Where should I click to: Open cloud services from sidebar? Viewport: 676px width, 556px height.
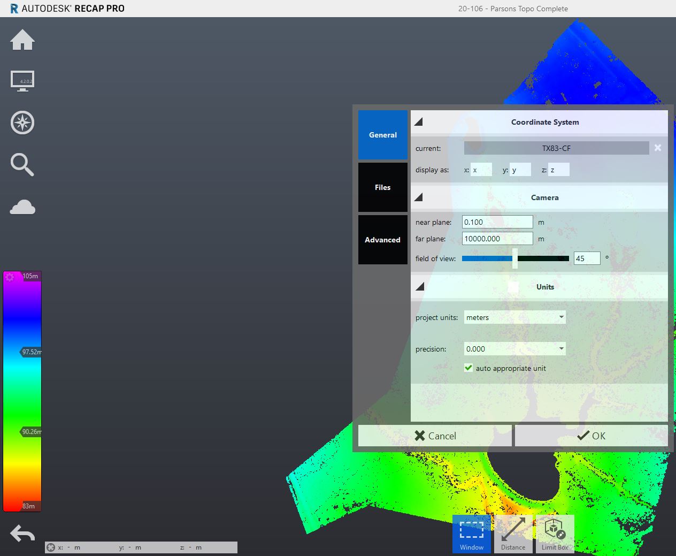pyautogui.click(x=22, y=207)
